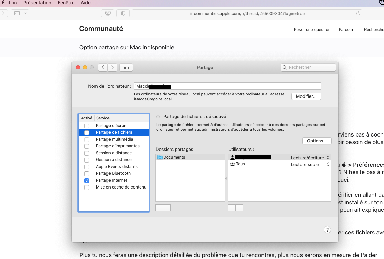Select the Documents shared folder
Image resolution: width=384 pixels, height=259 pixels.
pyautogui.click(x=190, y=157)
